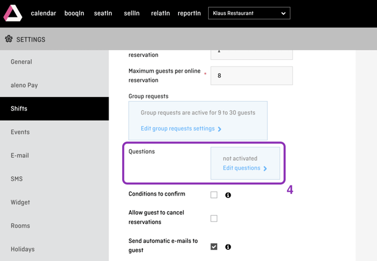Click 'Group requests are active for 9 to 30 guests'
Viewport: 377px width, 261px height.
coord(198,113)
